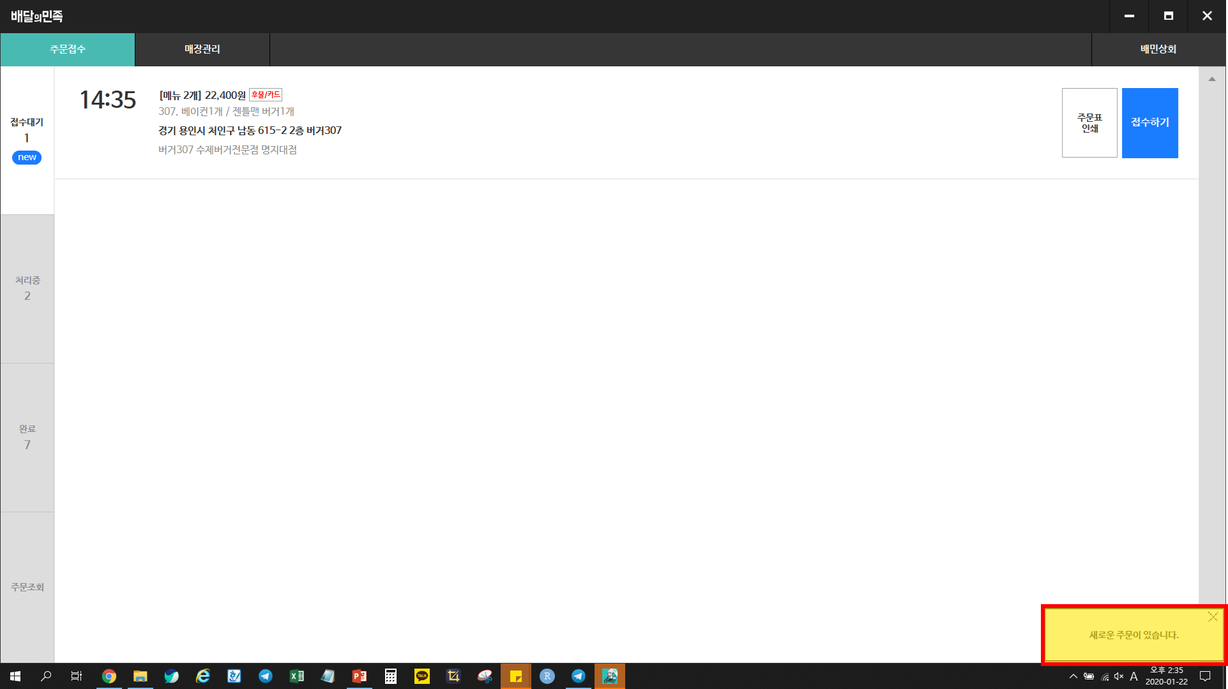Click the scrollbar up arrow
Image resolution: width=1228 pixels, height=689 pixels.
(1211, 79)
